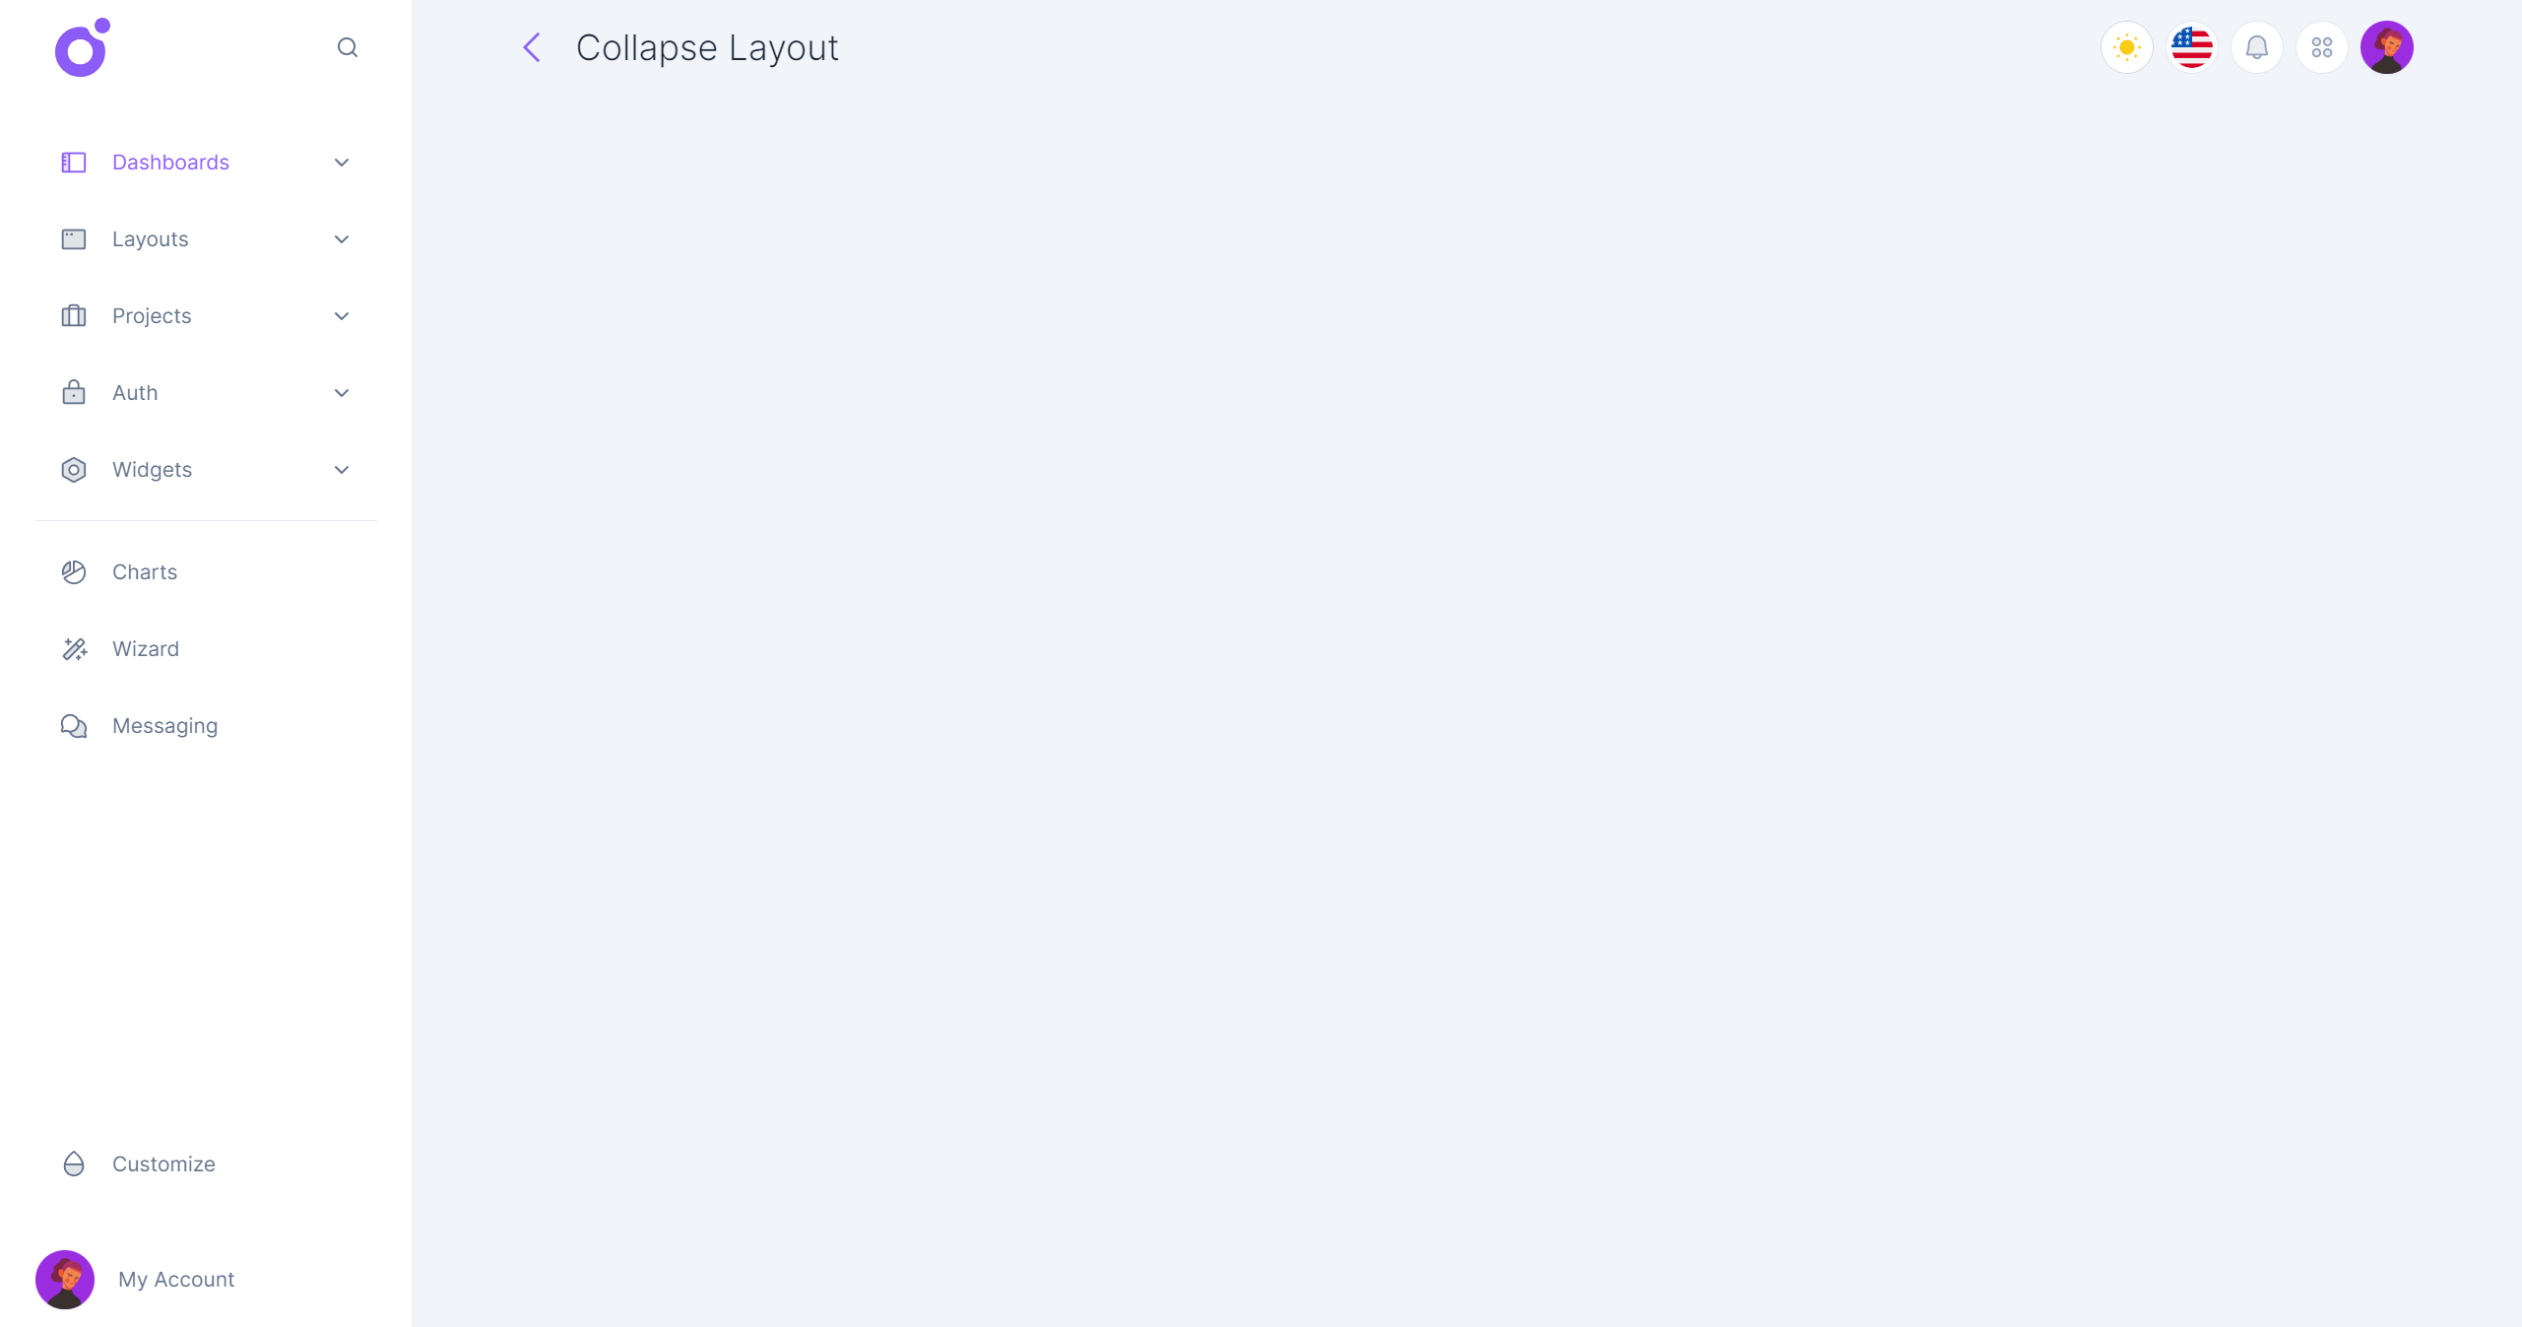Open the profile avatar in top bar
Image resolution: width=2522 pixels, height=1327 pixels.
pos(2386,47)
